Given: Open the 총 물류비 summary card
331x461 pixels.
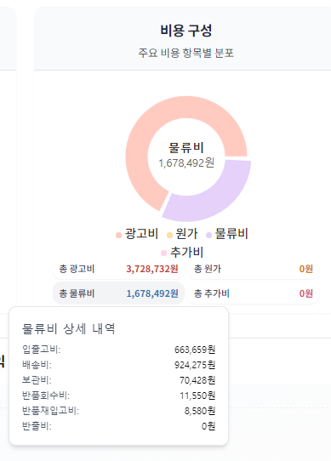Looking at the screenshot, I should [118, 293].
